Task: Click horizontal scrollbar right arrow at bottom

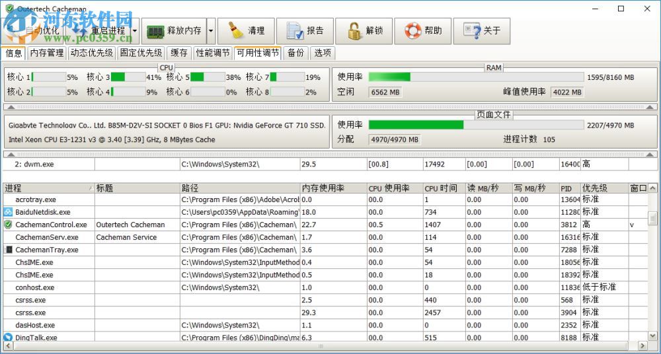Action: pos(642,345)
